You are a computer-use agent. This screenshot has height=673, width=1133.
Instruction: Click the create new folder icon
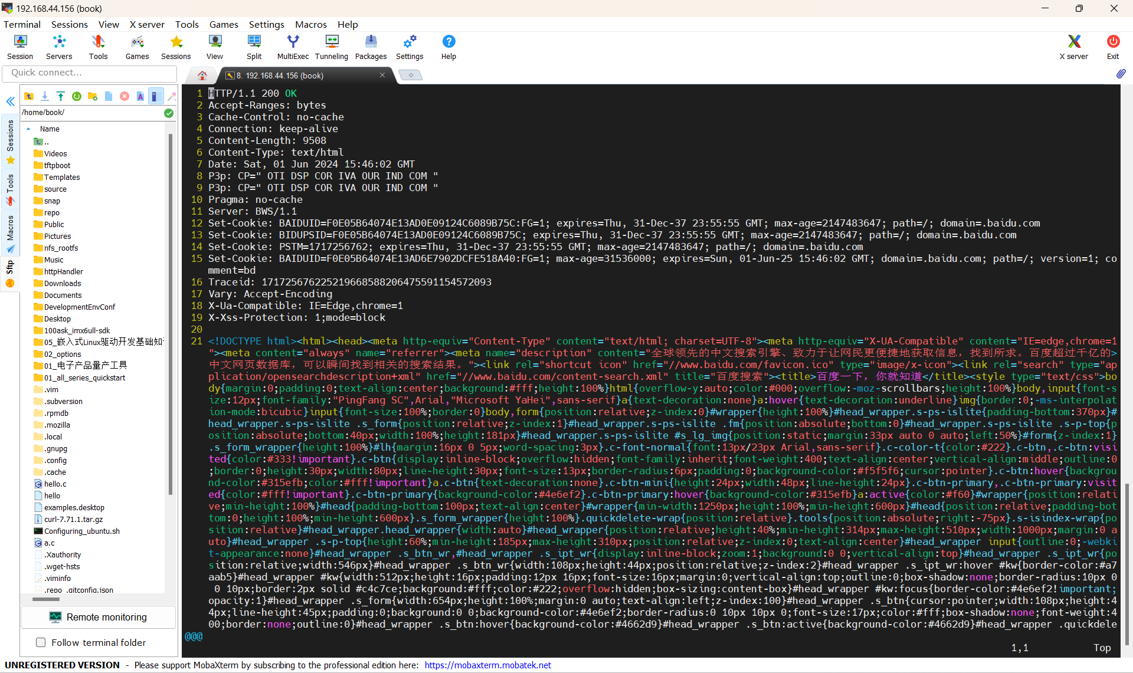tap(93, 96)
